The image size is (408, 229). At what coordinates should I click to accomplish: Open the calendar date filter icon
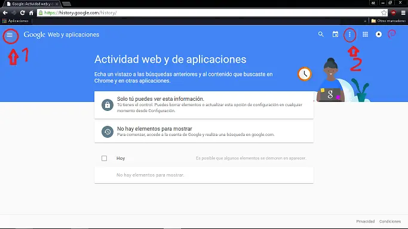(x=335, y=34)
